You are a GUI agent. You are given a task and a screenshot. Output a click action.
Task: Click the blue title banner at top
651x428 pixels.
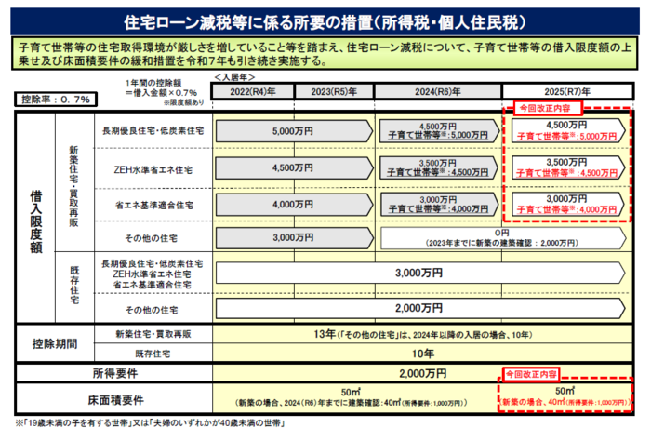(x=325, y=20)
